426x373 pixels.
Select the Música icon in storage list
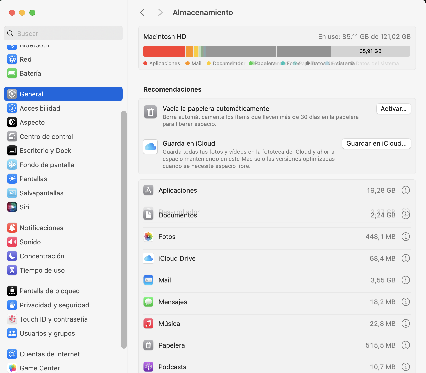(148, 323)
